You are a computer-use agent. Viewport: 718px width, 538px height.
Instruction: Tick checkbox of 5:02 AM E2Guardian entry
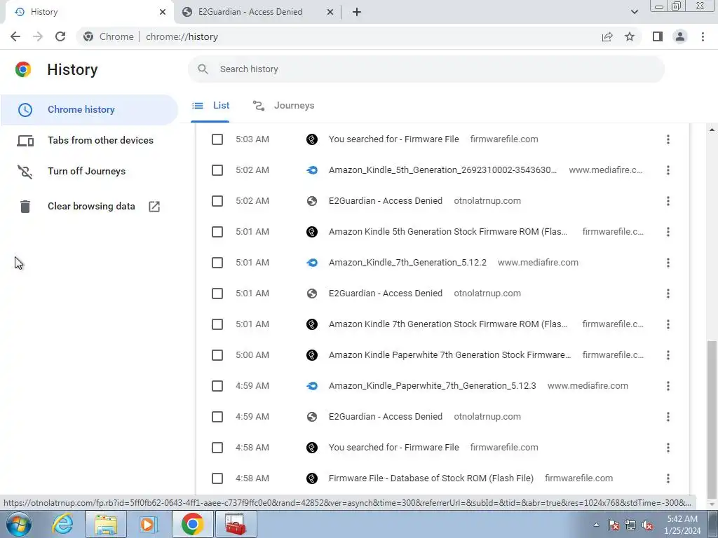click(217, 201)
